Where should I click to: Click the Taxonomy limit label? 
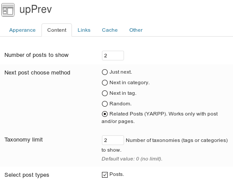(x=23, y=140)
